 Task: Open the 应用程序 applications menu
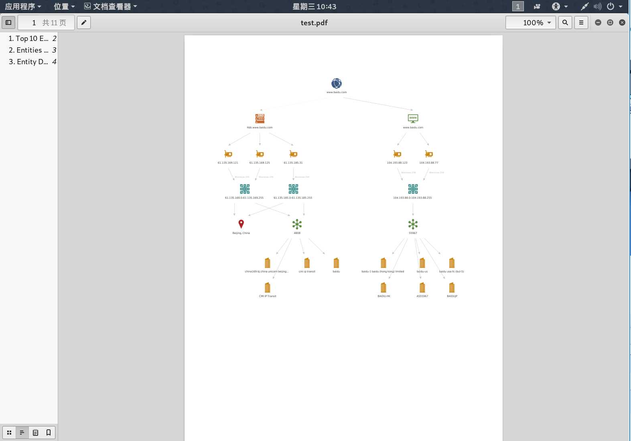click(23, 6)
